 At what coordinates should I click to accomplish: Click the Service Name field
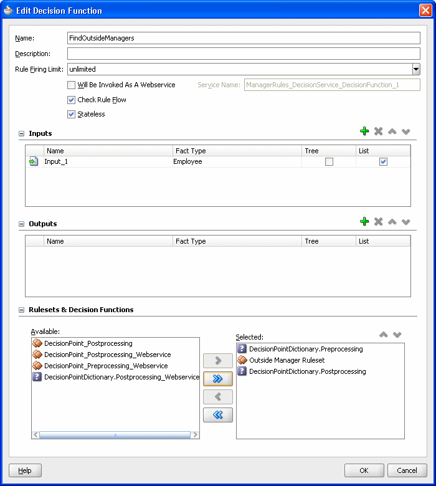click(x=332, y=85)
